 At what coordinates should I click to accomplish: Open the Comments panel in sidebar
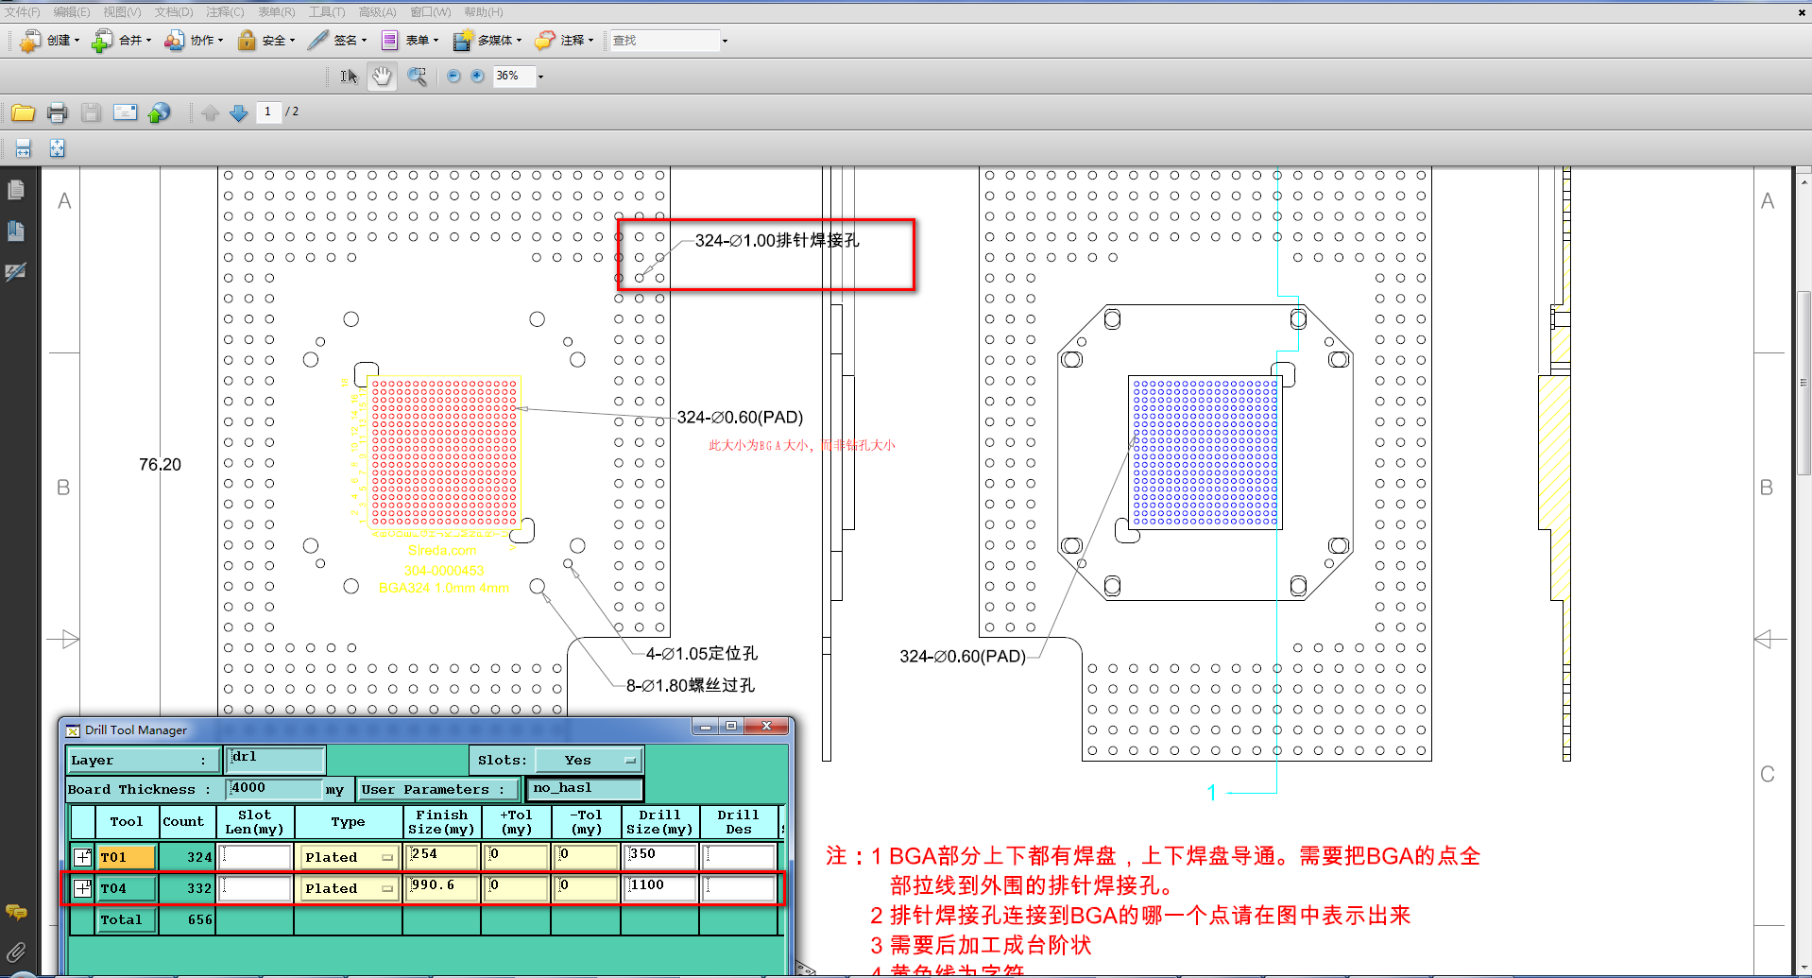coord(16,912)
